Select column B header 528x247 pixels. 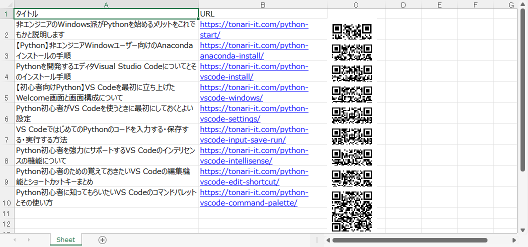tap(262, 4)
